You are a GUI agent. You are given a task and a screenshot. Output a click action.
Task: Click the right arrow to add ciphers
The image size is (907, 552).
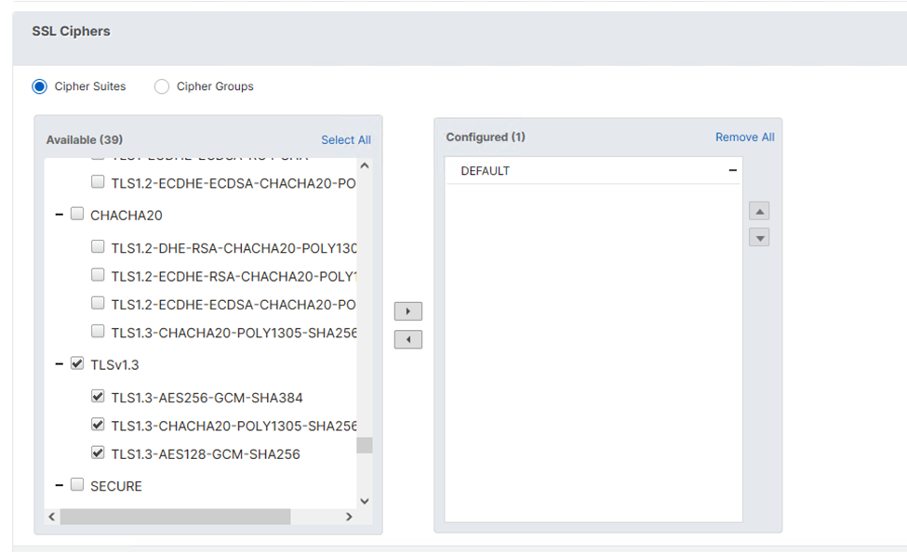[x=407, y=311]
